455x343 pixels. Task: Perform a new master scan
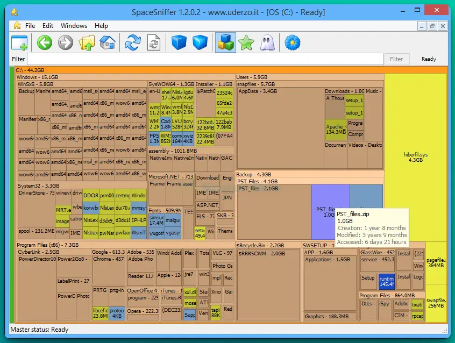point(132,42)
